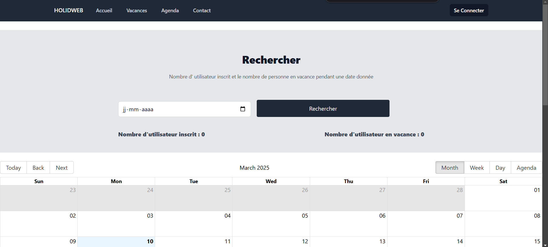Click the Sun column header
Viewport: 548px width, 247px height.
39,181
